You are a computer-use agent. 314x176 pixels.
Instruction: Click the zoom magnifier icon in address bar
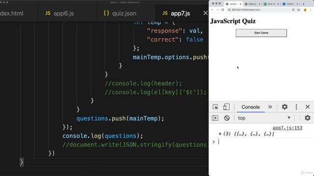point(293,10)
